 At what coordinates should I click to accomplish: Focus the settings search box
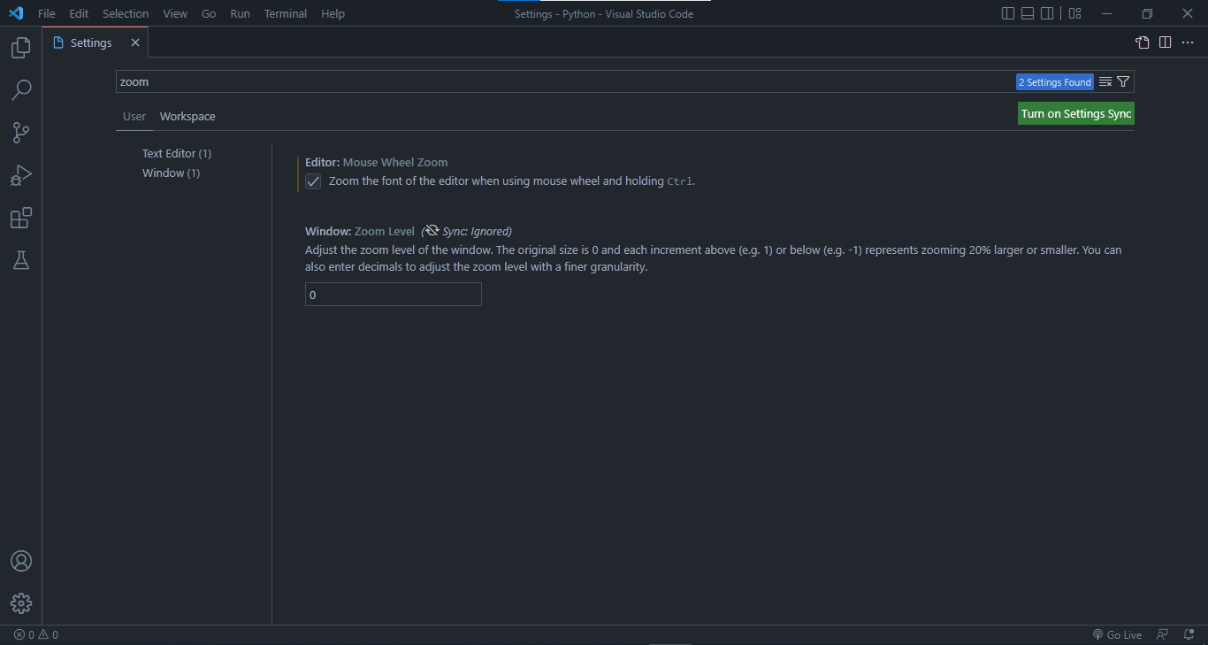566,81
